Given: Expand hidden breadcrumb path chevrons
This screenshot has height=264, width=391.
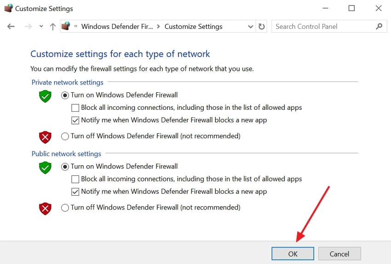Looking at the screenshot, I should tap(76, 26).
